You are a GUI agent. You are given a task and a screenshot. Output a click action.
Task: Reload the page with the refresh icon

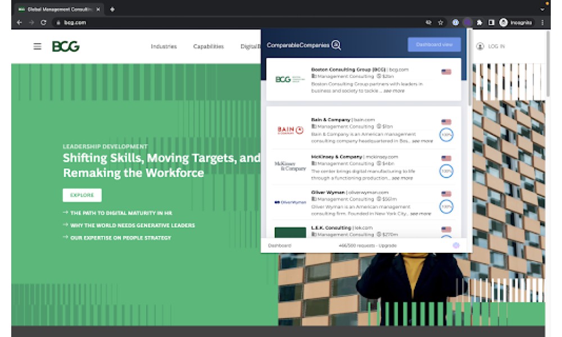(x=43, y=22)
